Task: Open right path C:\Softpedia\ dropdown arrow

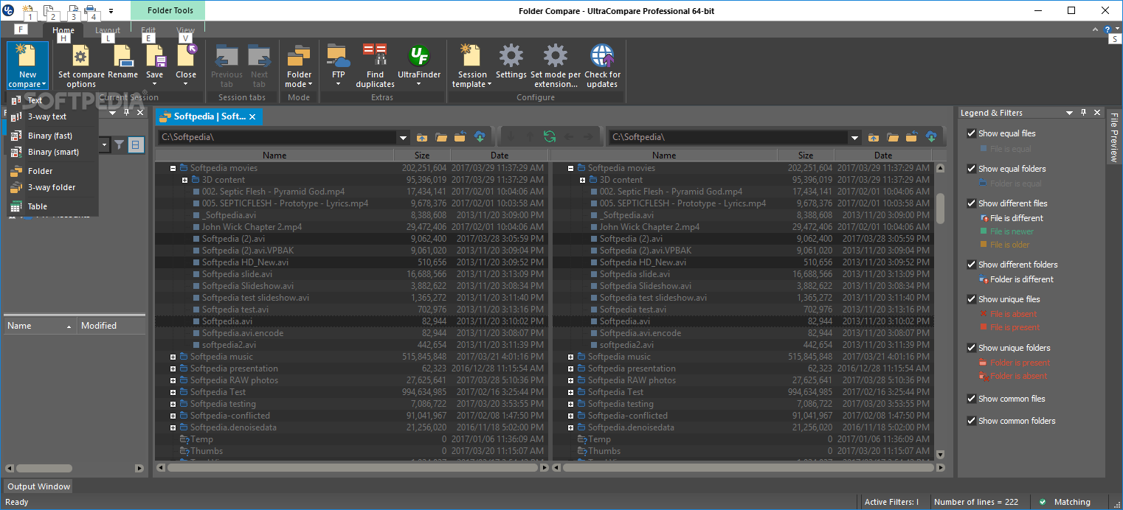Action: (x=854, y=138)
